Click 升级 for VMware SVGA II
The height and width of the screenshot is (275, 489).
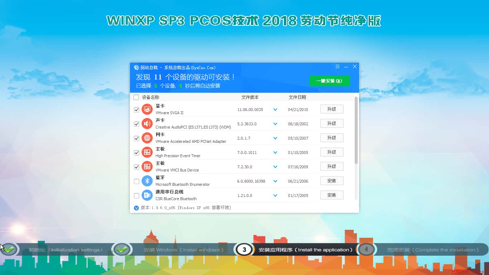click(x=332, y=109)
